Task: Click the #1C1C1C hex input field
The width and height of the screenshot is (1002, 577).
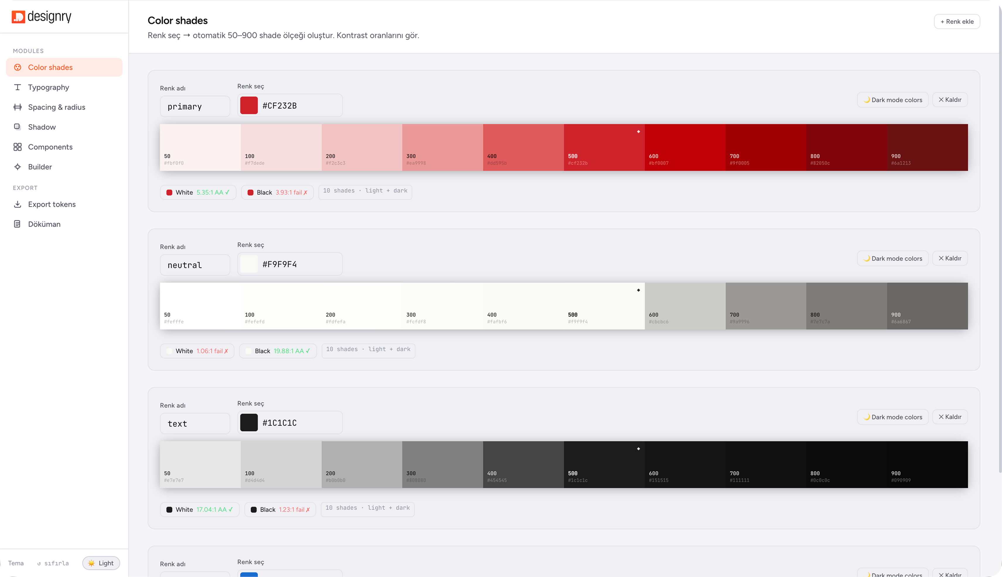Action: tap(290, 423)
